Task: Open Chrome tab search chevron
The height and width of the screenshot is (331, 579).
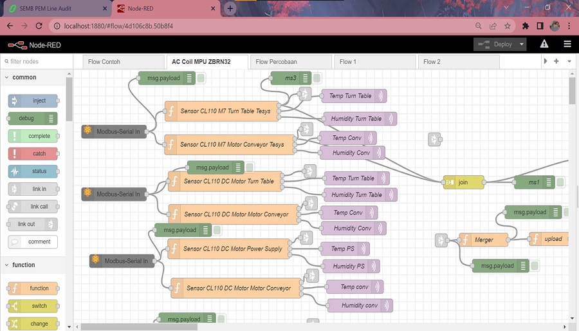Action: click(x=506, y=7)
